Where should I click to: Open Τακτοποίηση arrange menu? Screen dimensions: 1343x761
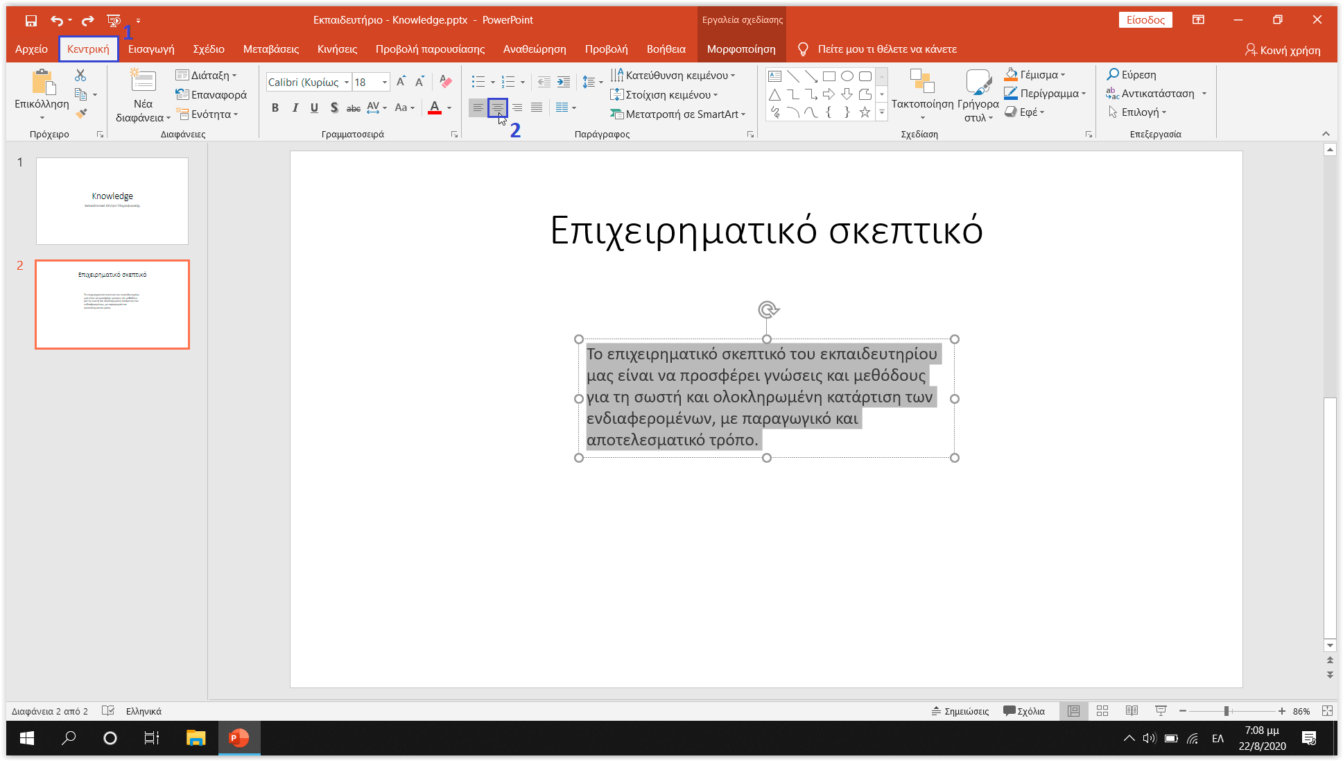[922, 95]
